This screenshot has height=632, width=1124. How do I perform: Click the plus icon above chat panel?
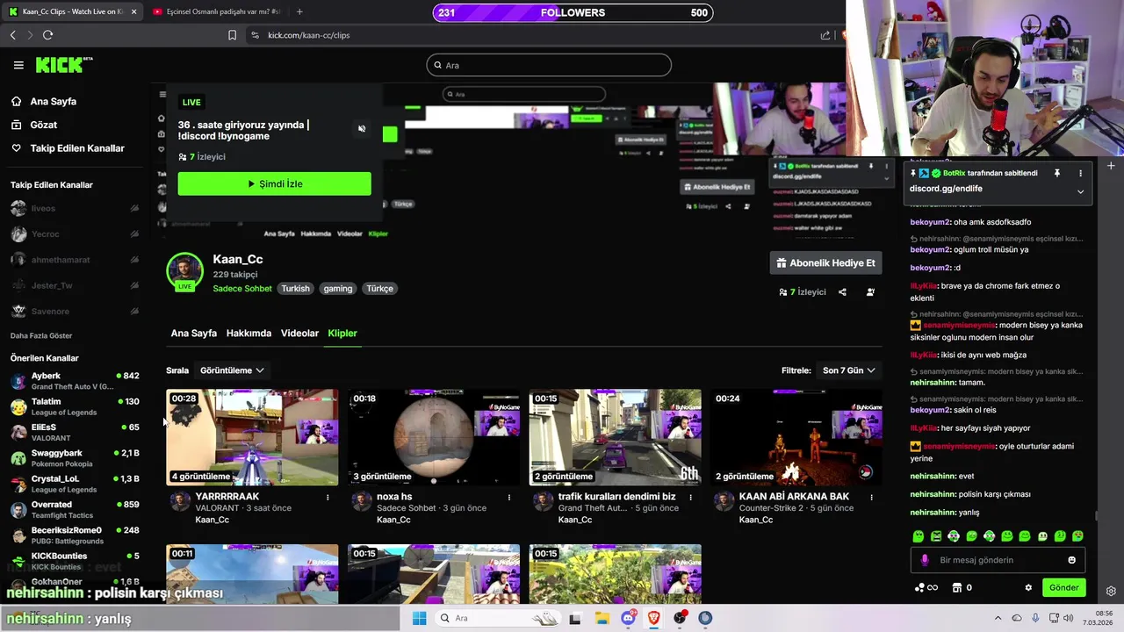coord(1111,165)
